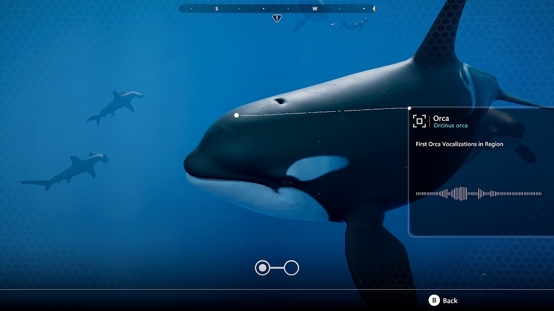
Task: Select the first filled page indicator circle
Action: point(263,268)
